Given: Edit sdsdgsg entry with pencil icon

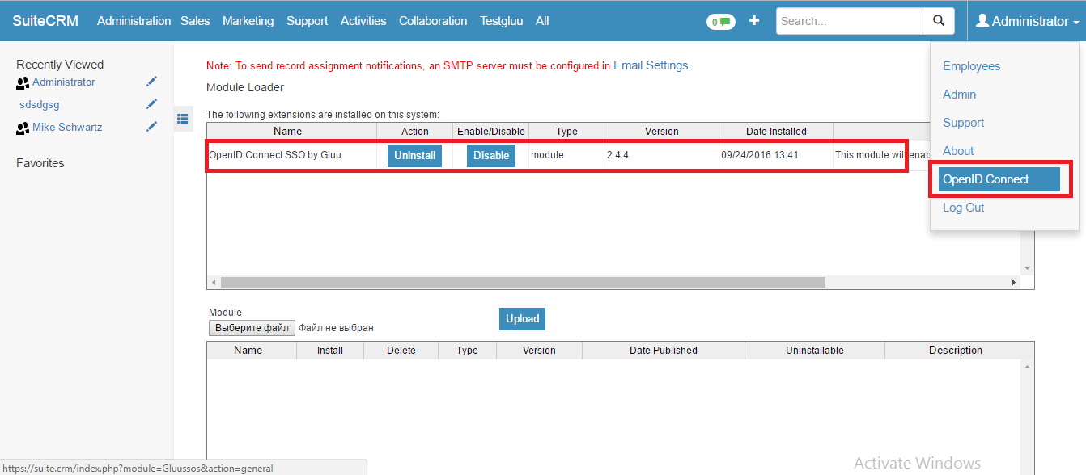Looking at the screenshot, I should [x=151, y=104].
